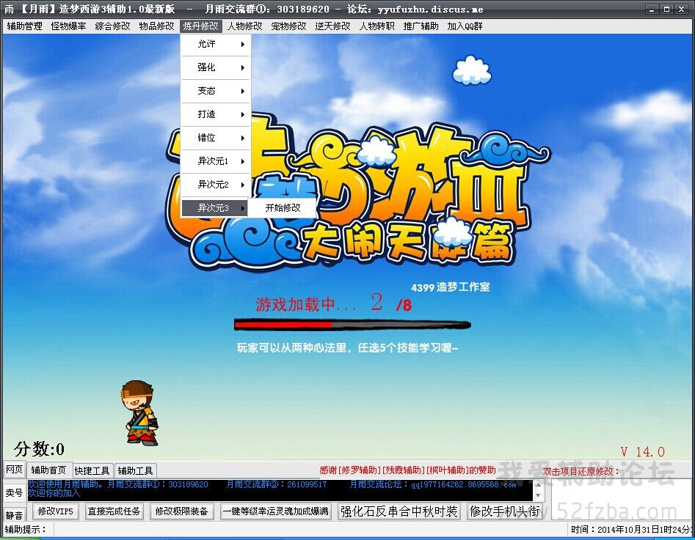Click the 修改极限装备 button
This screenshot has width=695, height=540.
pos(182,511)
